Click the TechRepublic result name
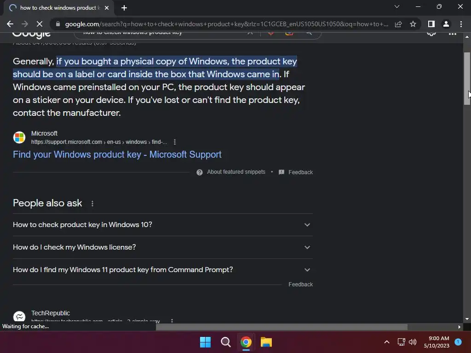 51,313
